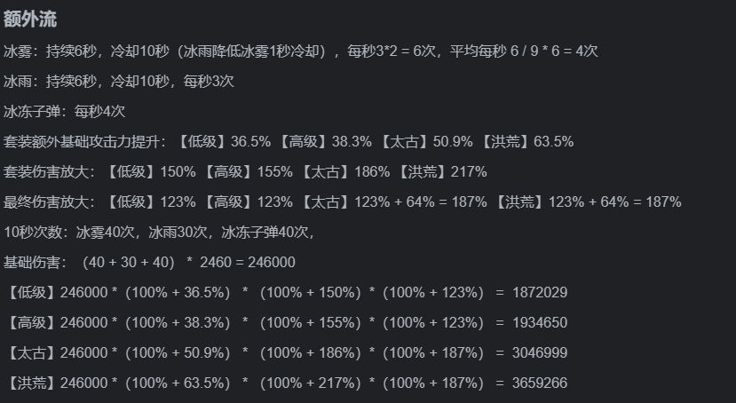Click the 额外流 heading
The width and height of the screenshot is (736, 403).
pyautogui.click(x=30, y=20)
